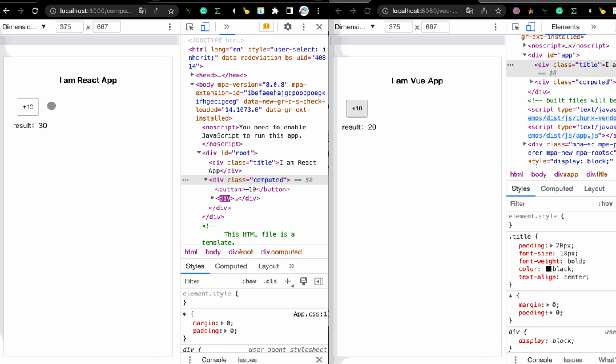Bookmark the localhost:3000 page with the star

coord(171,11)
